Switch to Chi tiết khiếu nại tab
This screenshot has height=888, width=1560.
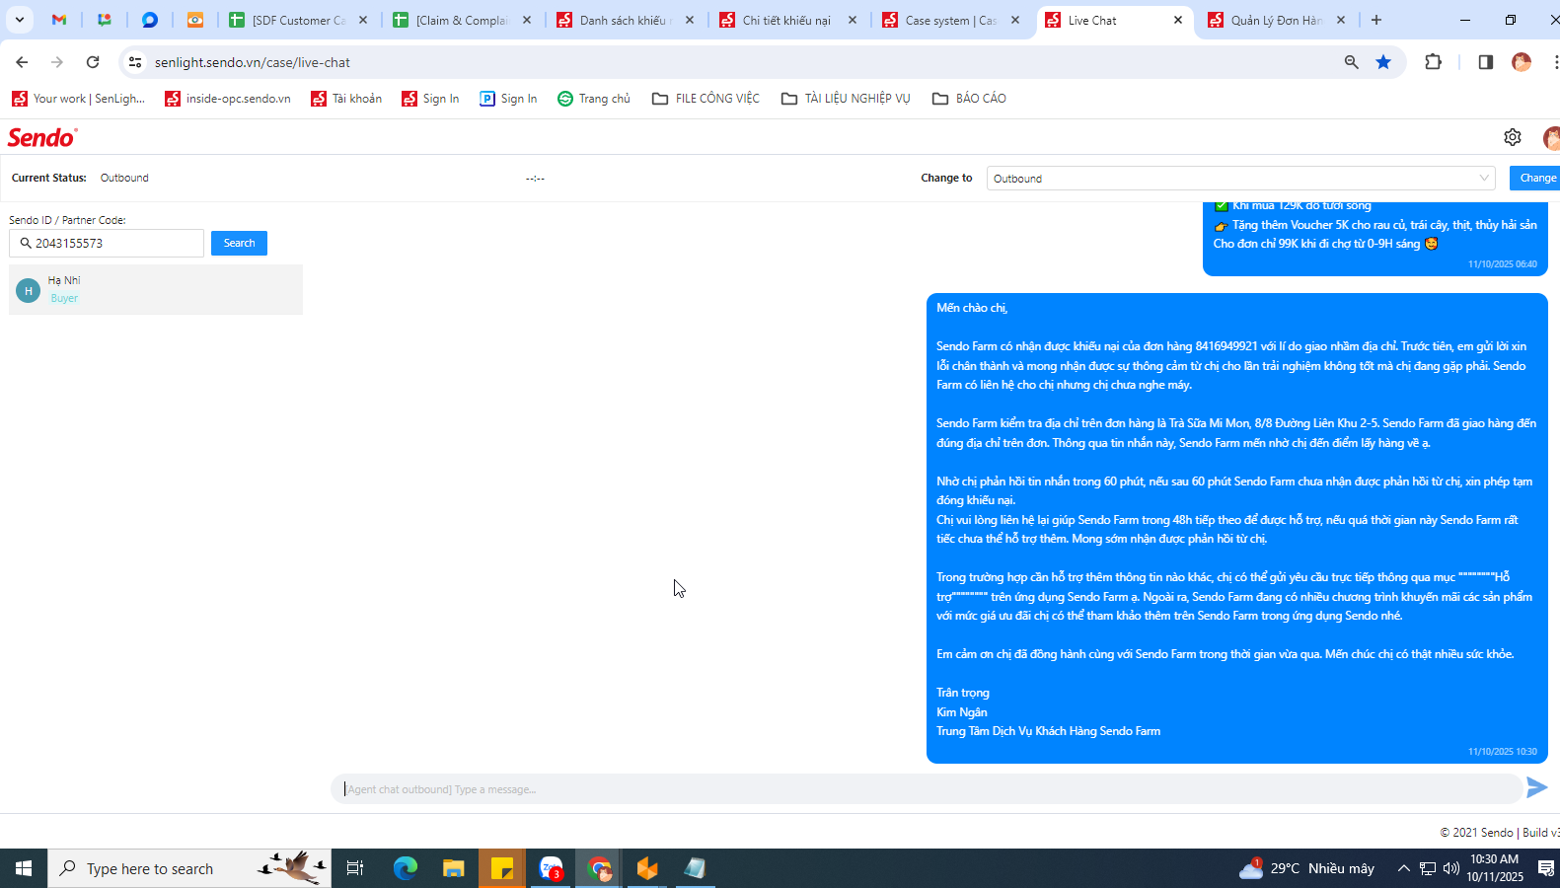pyautogui.click(x=788, y=20)
